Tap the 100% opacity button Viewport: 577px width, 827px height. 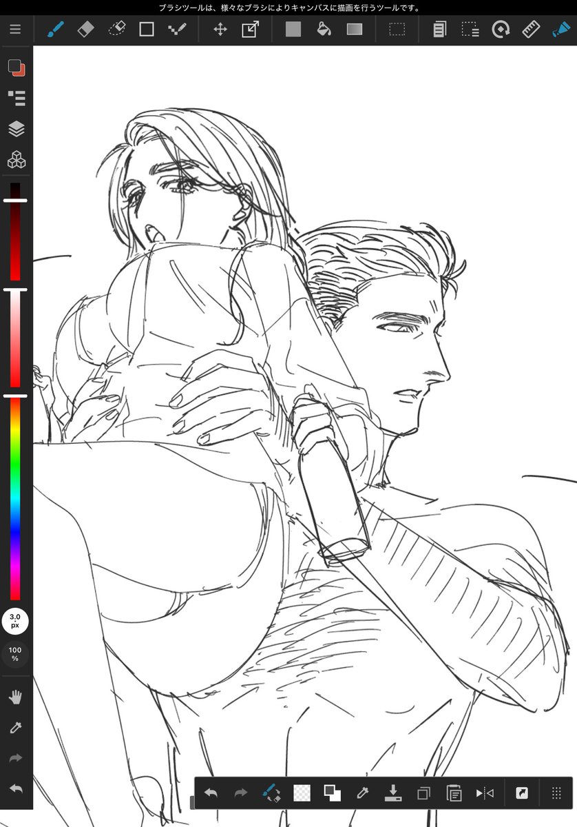tap(15, 654)
